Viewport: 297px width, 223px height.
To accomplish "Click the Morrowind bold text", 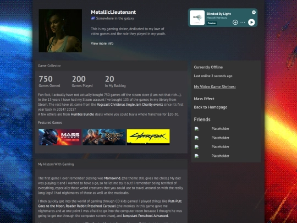I will (x=113, y=178).
